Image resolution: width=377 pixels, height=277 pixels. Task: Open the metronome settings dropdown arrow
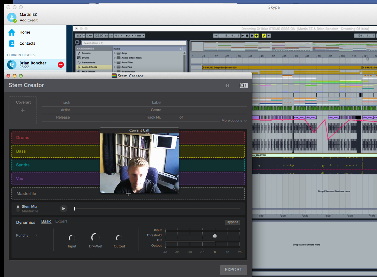pos(133,36)
